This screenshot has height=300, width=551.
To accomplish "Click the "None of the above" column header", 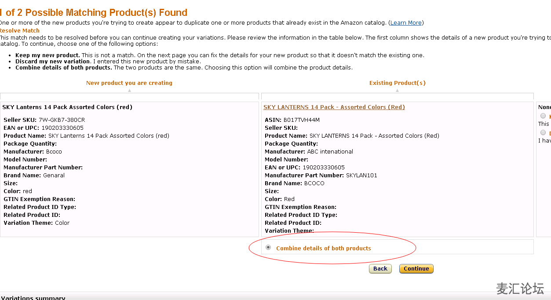I will coord(544,107).
